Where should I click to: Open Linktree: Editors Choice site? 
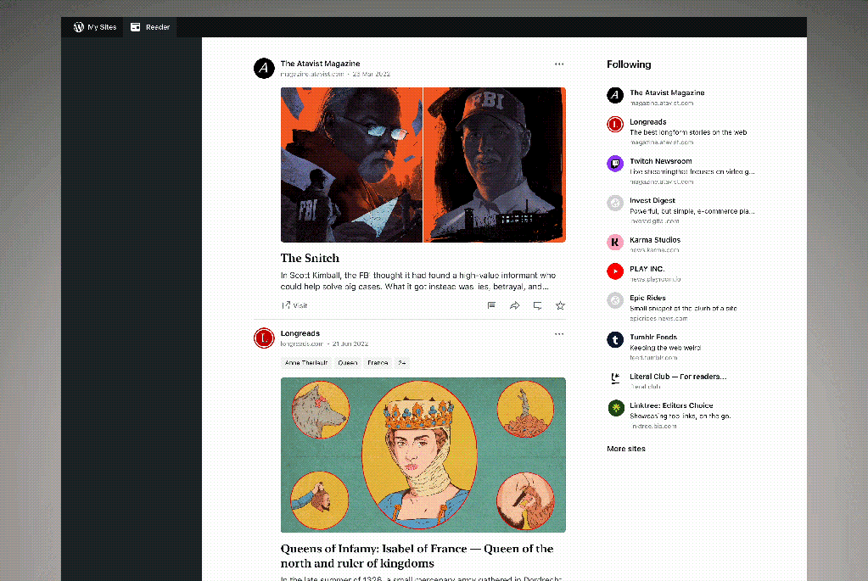click(670, 405)
